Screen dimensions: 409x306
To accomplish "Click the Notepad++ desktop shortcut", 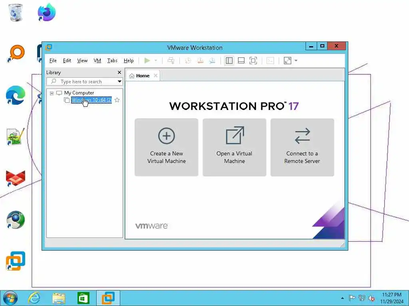I will (15, 136).
